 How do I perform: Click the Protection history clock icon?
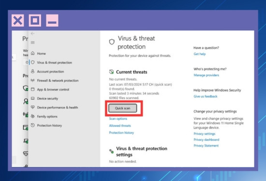coord(33,125)
